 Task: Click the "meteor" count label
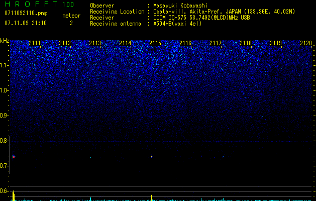pyautogui.click(x=71, y=16)
